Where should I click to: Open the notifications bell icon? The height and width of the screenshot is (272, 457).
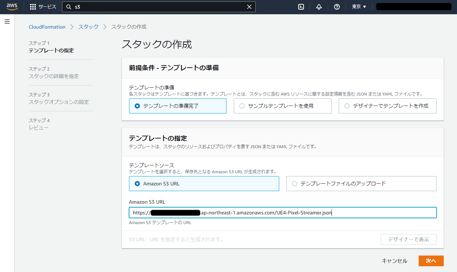pos(319,7)
